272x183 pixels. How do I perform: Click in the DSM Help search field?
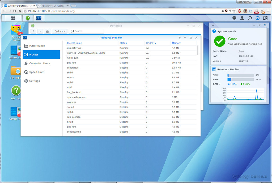click(x=86, y=31)
